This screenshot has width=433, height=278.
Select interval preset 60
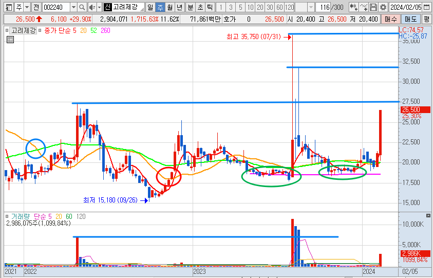pos(280,7)
